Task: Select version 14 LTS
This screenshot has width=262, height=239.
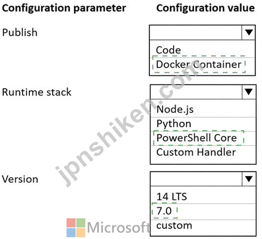Action: tap(172, 196)
